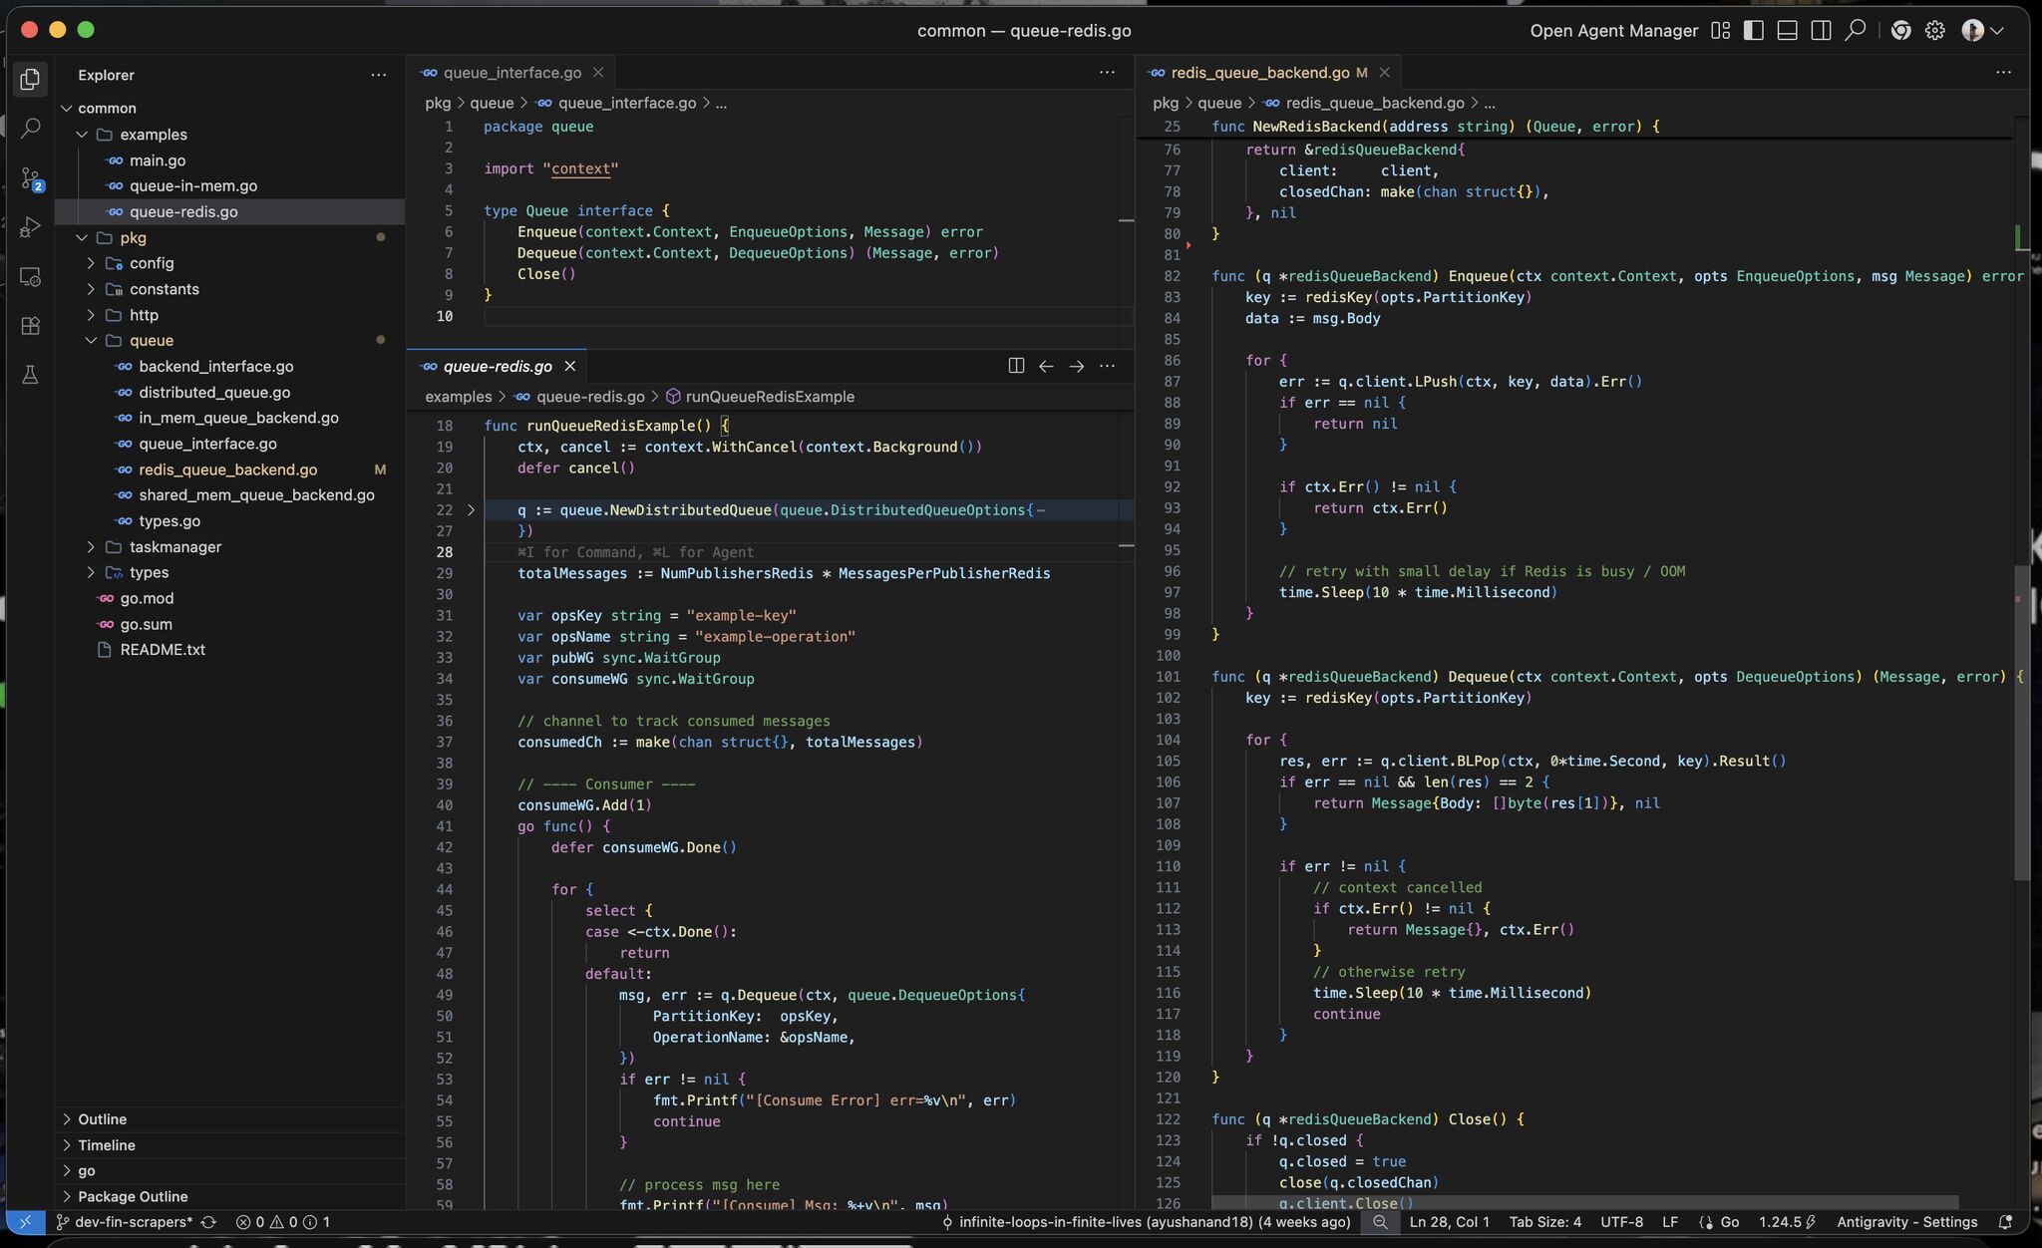
Task: Open the Testing flask view
Action: tap(30, 375)
